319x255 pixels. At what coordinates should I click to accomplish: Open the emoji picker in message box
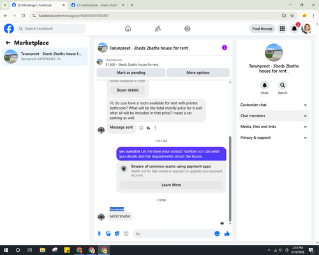tap(217, 234)
